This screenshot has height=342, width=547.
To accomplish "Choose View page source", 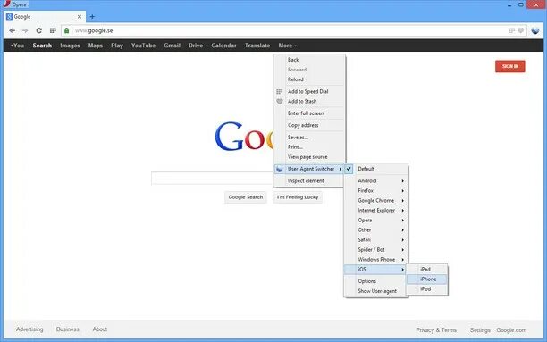I will [x=309, y=157].
